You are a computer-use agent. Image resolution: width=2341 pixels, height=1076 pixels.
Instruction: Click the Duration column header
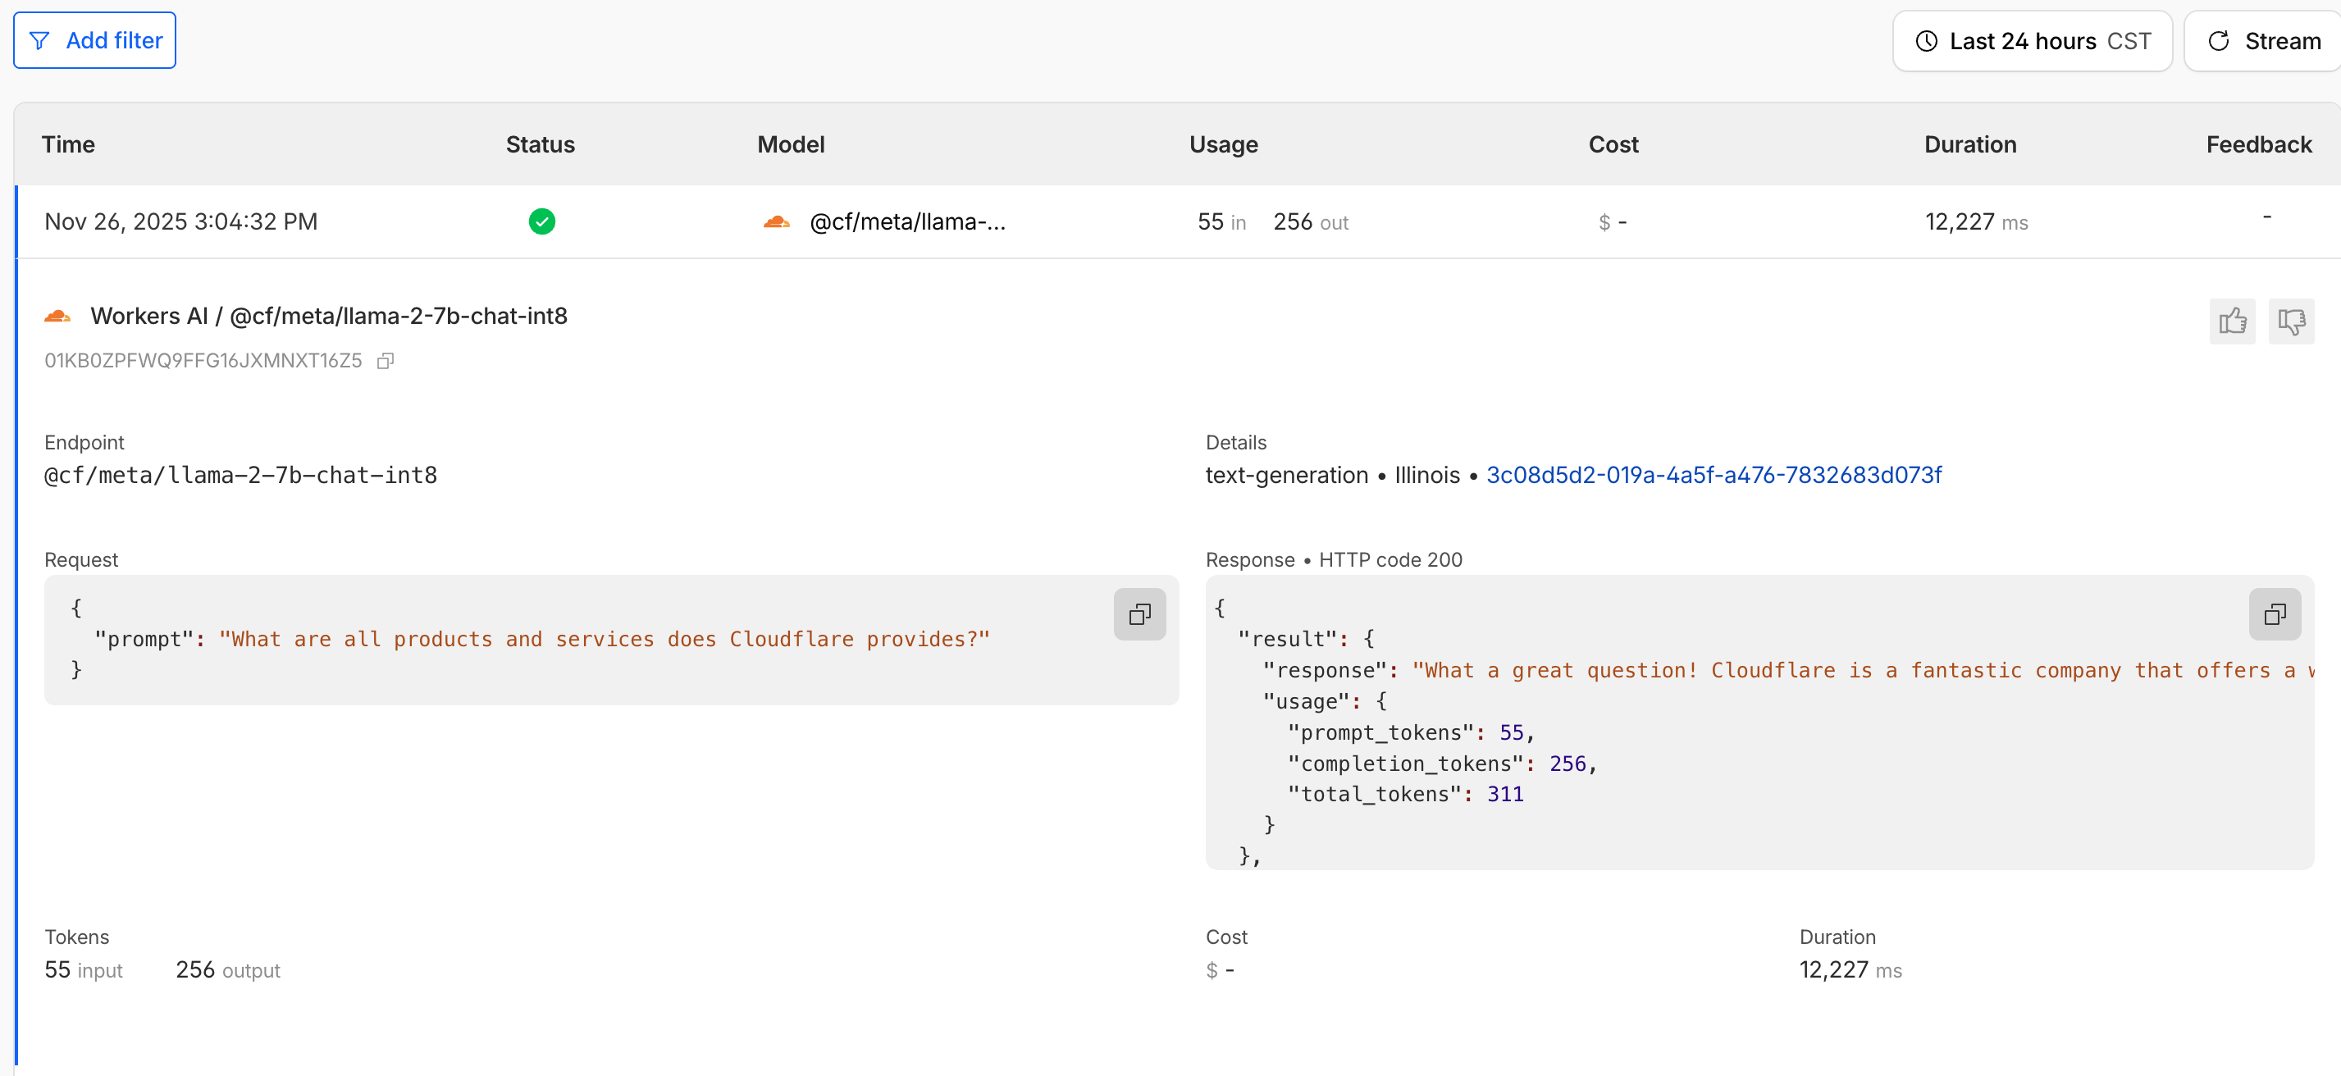coord(1969,144)
